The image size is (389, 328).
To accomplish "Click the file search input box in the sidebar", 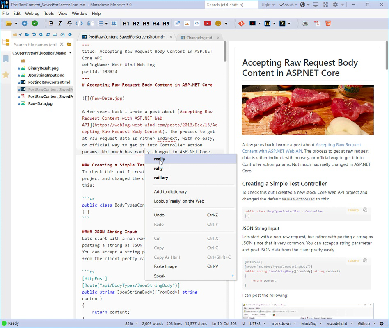I will click(x=37, y=44).
